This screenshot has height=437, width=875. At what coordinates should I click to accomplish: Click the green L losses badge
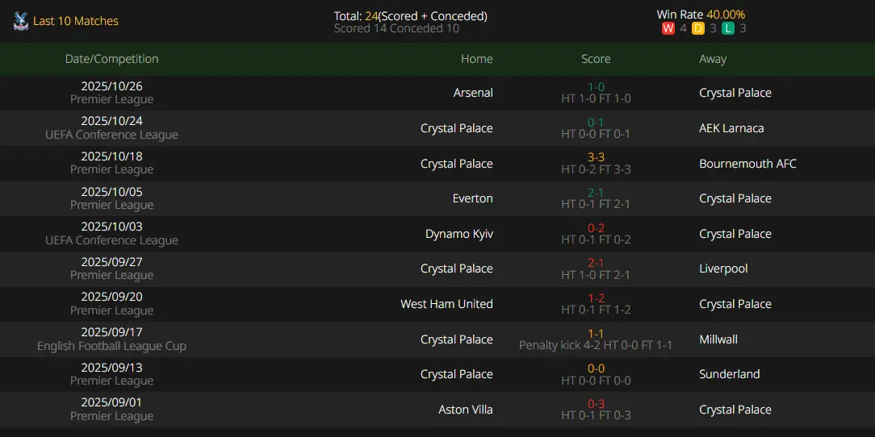(727, 29)
